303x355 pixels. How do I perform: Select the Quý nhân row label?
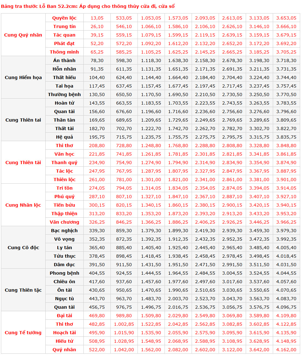pos(64,350)
